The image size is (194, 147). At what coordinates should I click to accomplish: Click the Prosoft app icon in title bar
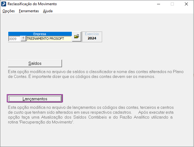tap(4, 4)
